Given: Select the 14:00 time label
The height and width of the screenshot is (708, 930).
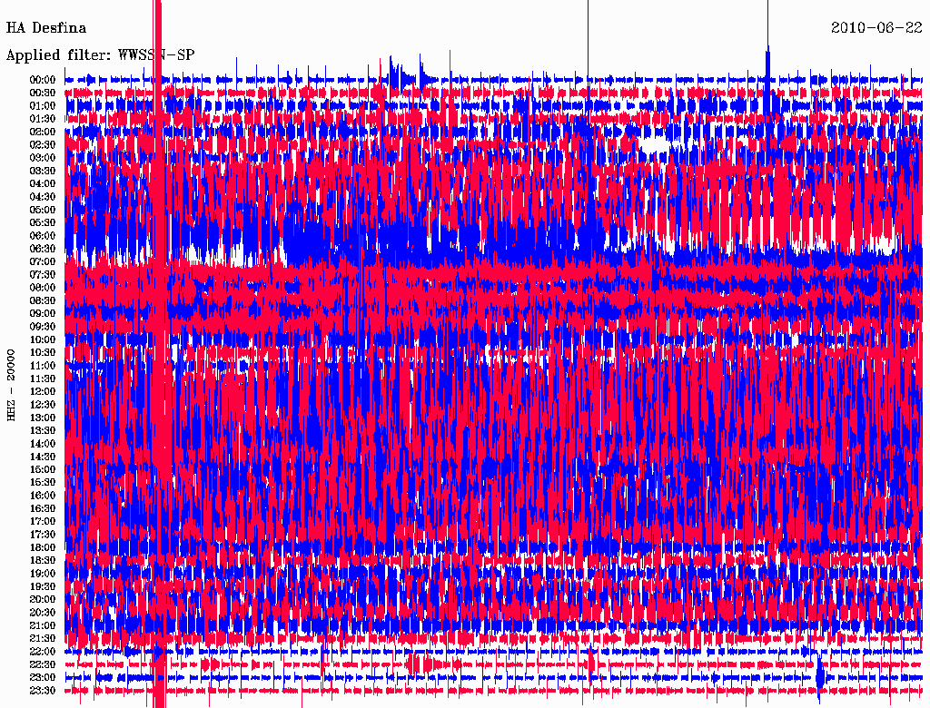Looking at the screenshot, I should click(43, 444).
